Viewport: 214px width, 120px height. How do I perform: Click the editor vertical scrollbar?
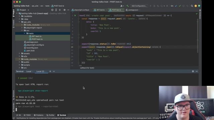click(x=198, y=36)
